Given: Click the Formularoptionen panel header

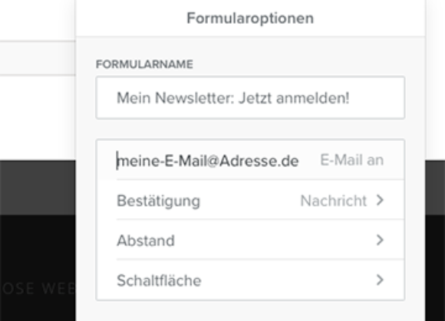Looking at the screenshot, I should (250, 18).
